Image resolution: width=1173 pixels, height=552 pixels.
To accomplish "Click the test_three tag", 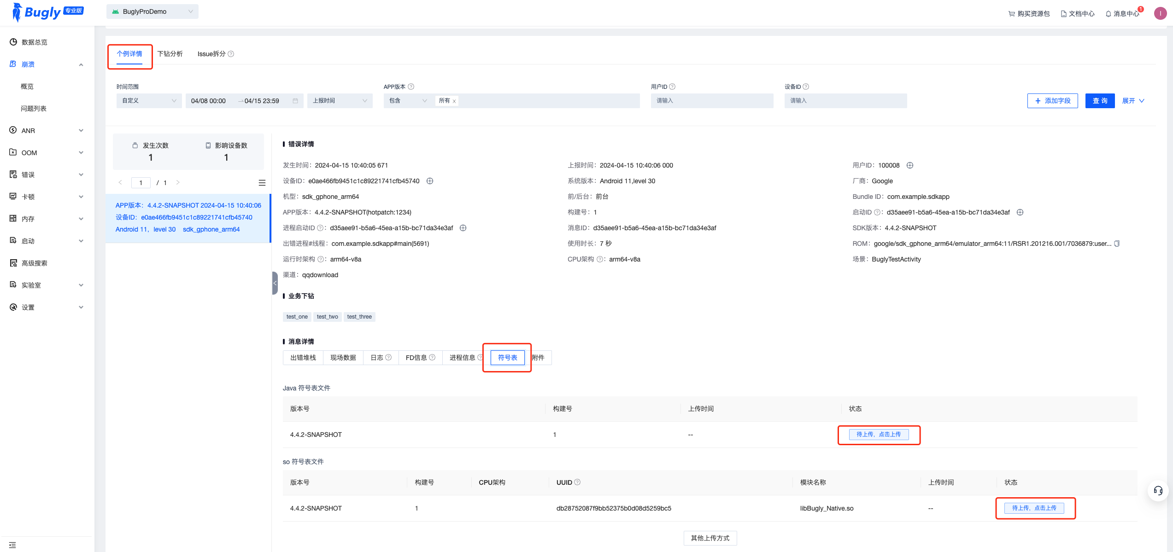I will click(x=359, y=317).
